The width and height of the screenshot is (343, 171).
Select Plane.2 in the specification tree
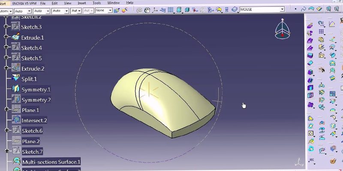click(30, 141)
